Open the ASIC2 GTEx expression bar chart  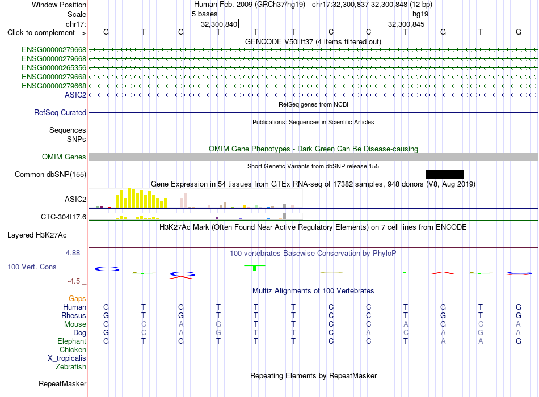[x=196, y=198]
